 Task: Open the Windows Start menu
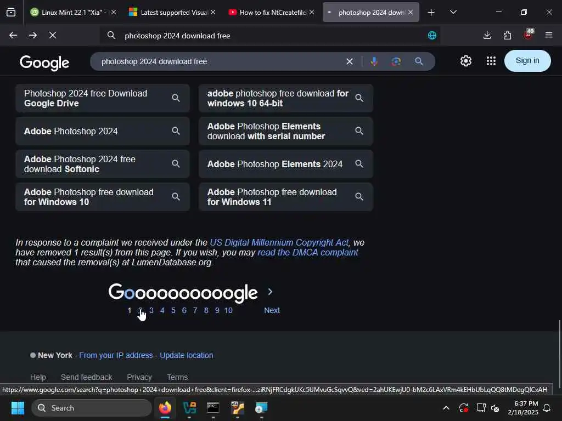coord(18,408)
